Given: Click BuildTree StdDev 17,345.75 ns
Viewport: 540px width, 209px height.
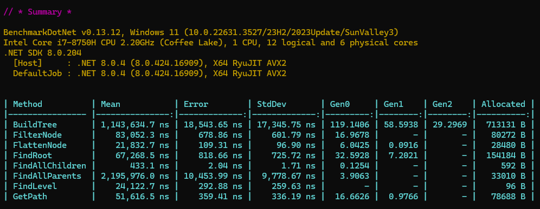Looking at the screenshot, I should (x=286, y=125).
